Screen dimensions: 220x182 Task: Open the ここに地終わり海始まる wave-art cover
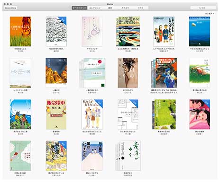tap(128, 32)
